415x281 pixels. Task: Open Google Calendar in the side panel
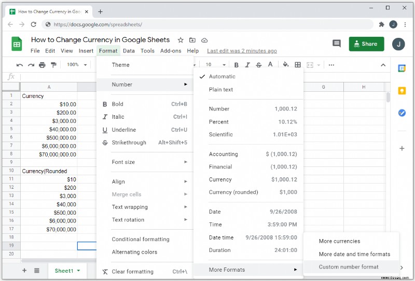click(402, 68)
